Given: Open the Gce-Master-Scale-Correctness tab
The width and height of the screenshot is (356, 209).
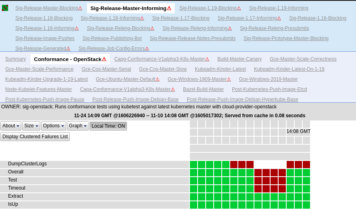Looking at the screenshot, I should 303,59.
